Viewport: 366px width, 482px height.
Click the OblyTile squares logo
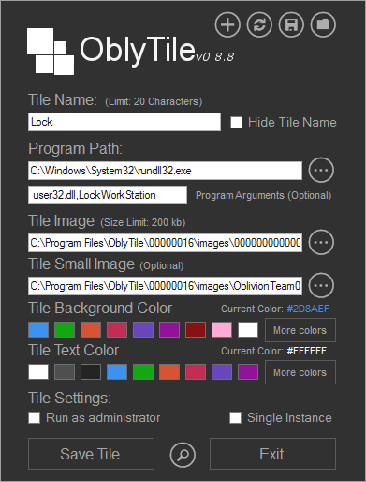pyautogui.click(x=51, y=52)
